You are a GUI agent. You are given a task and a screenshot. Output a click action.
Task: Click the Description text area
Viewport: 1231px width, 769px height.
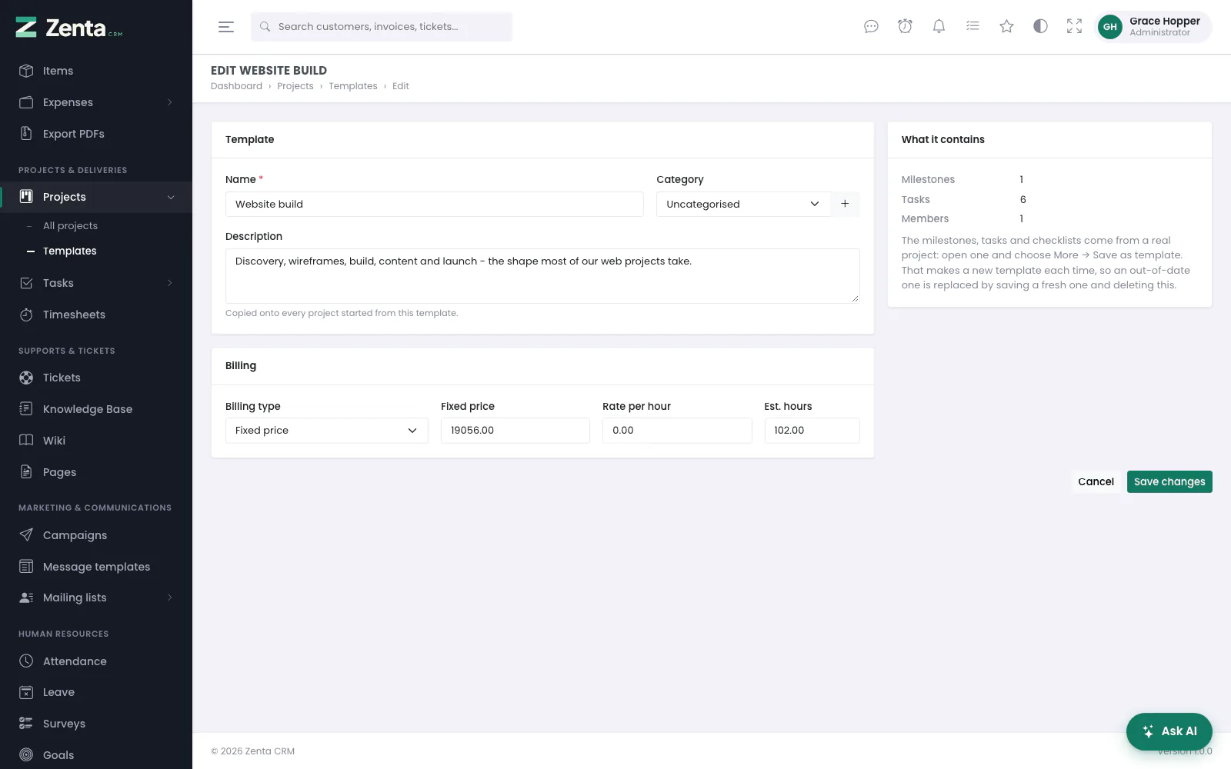click(542, 276)
